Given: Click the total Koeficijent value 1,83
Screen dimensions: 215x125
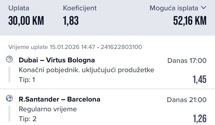Looking at the screenshot, I should click(x=71, y=21).
